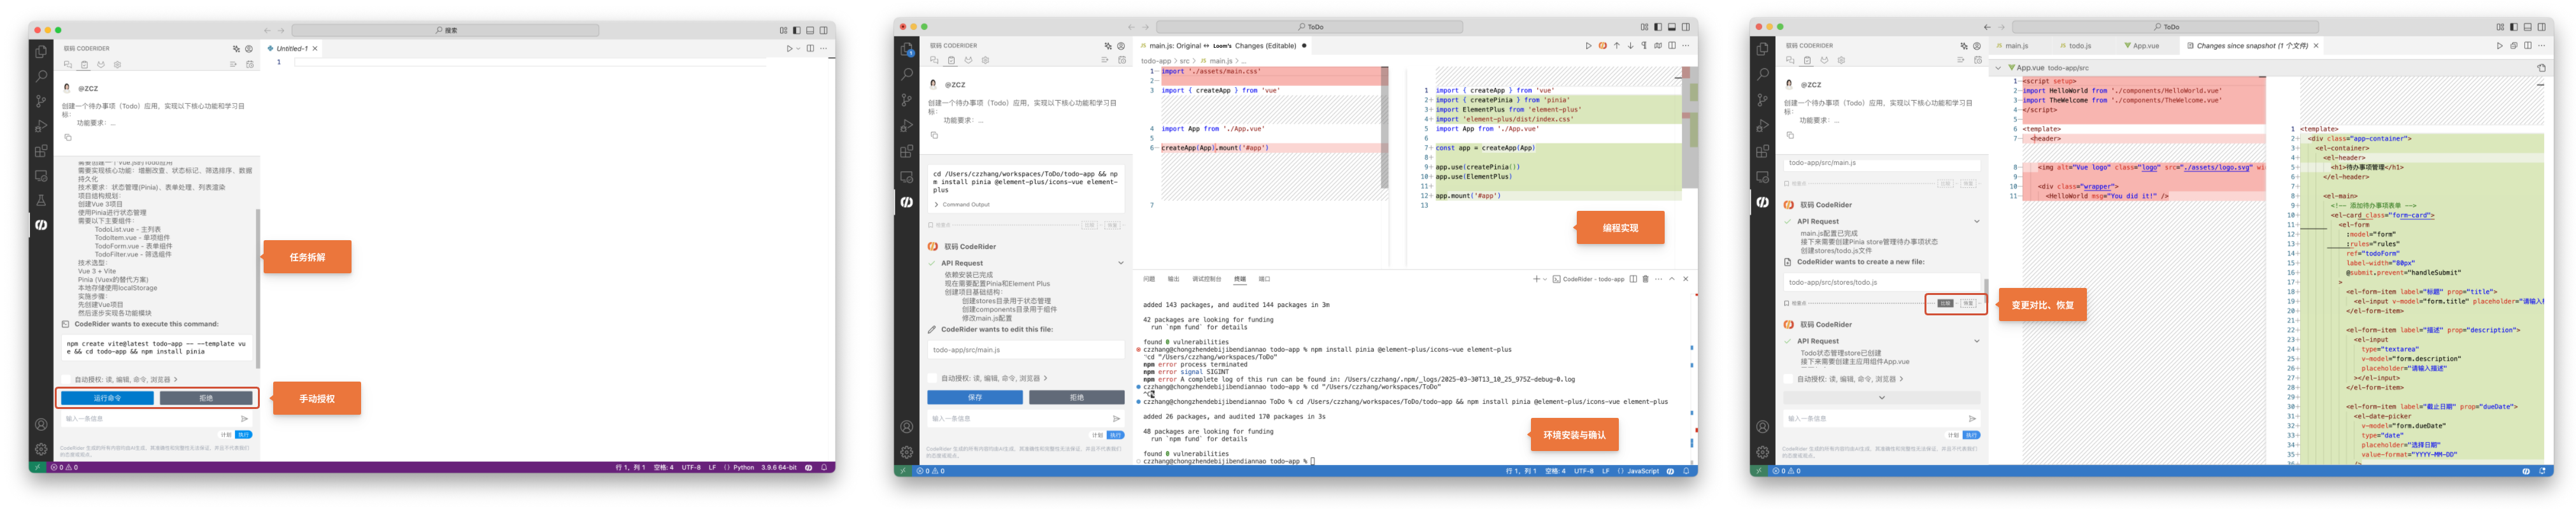Open source control in the App.vue changes window

coord(1762,100)
